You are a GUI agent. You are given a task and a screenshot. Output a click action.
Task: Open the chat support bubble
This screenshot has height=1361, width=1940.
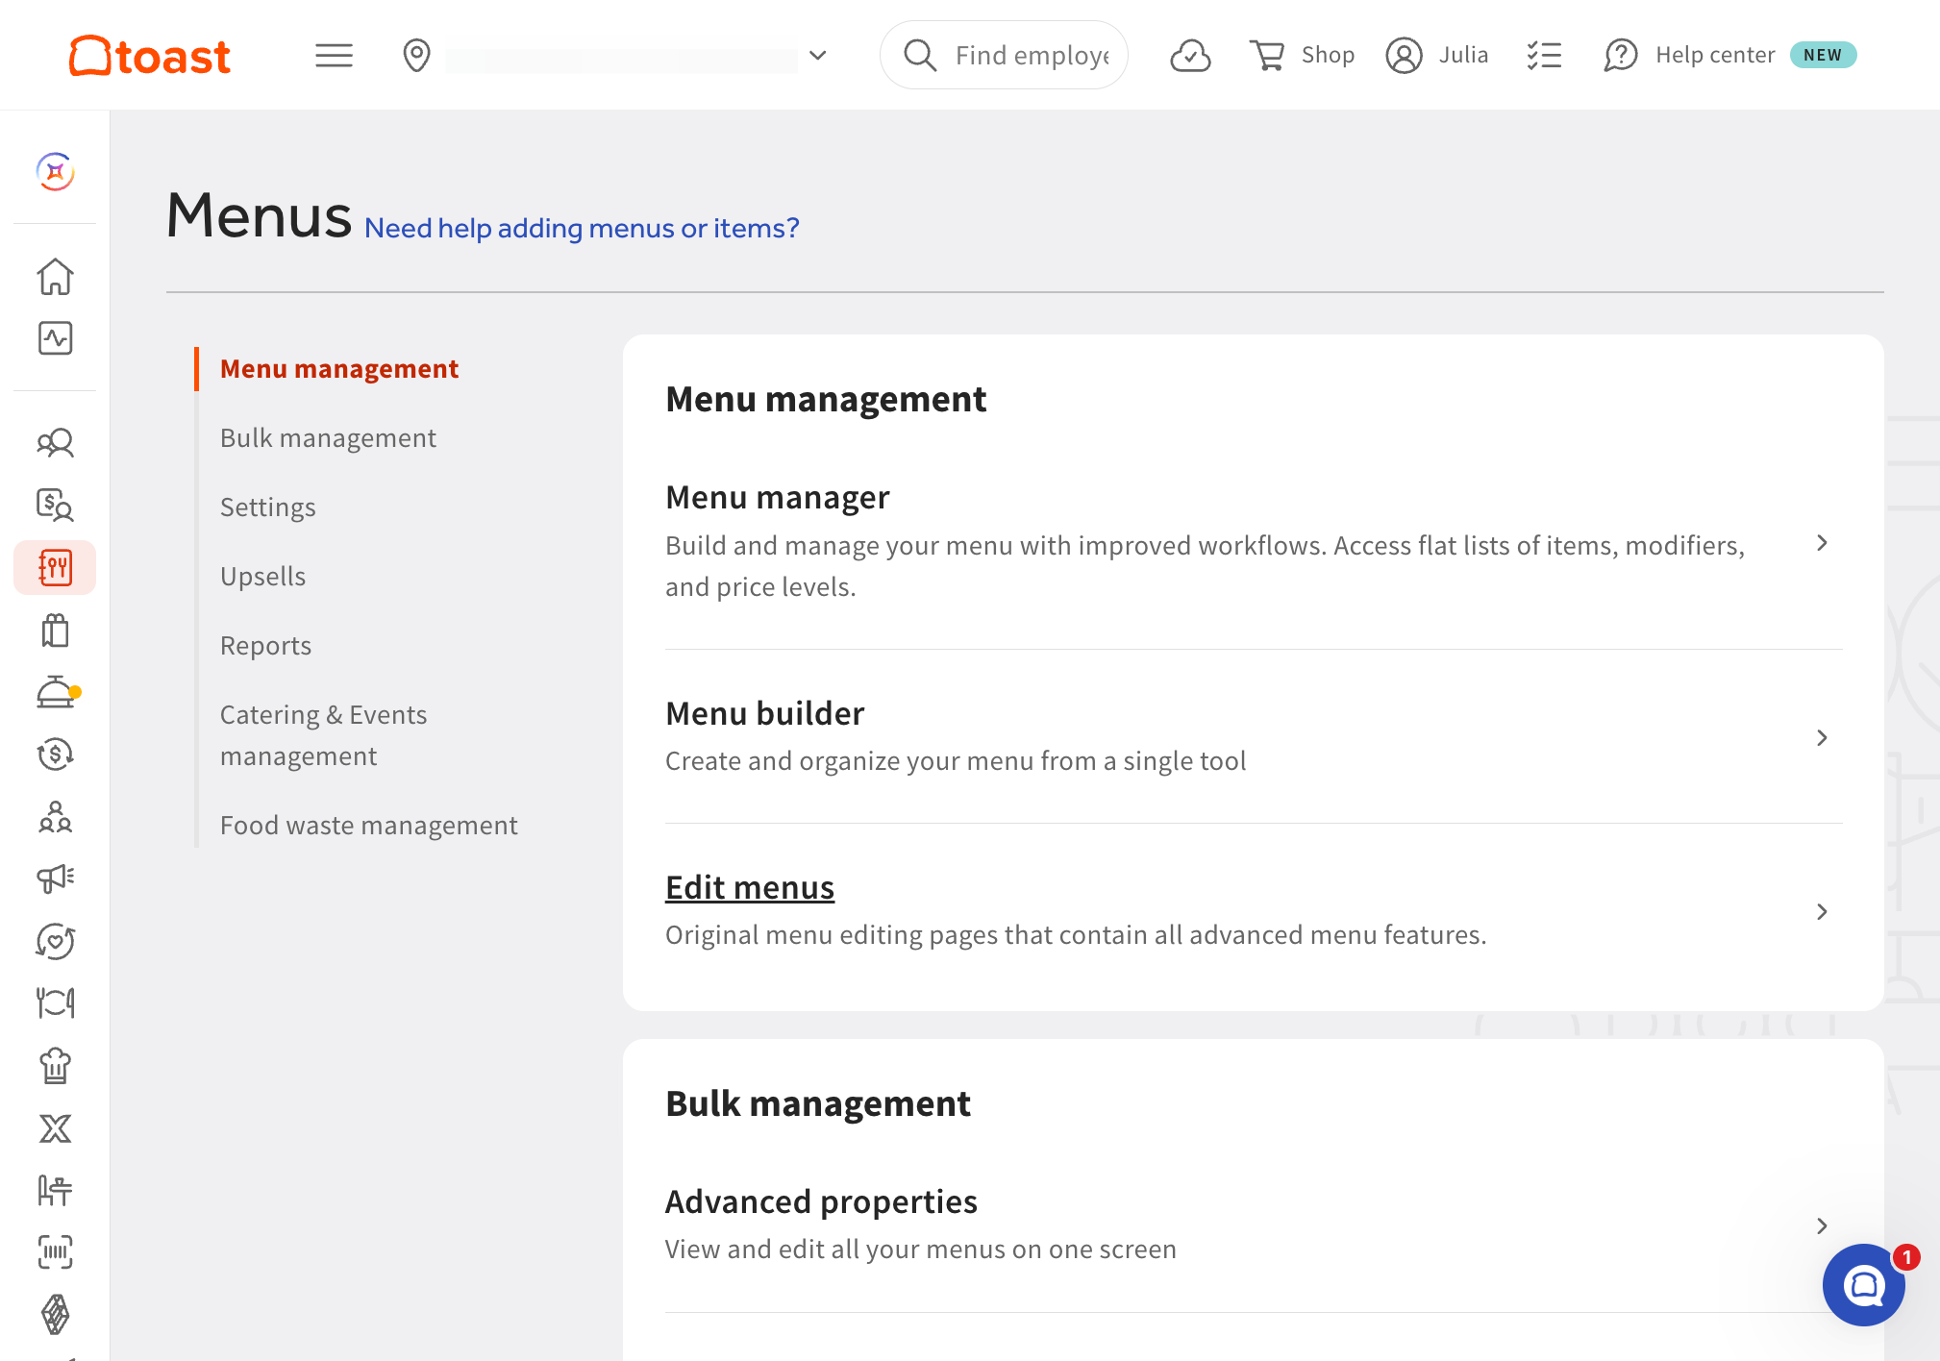click(x=1864, y=1285)
